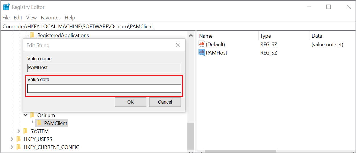Select the PAMHost value name in list
This screenshot has width=356, height=153.
[216, 53]
